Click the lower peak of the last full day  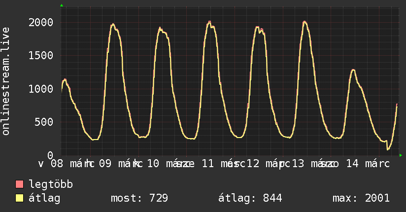(x=353, y=70)
